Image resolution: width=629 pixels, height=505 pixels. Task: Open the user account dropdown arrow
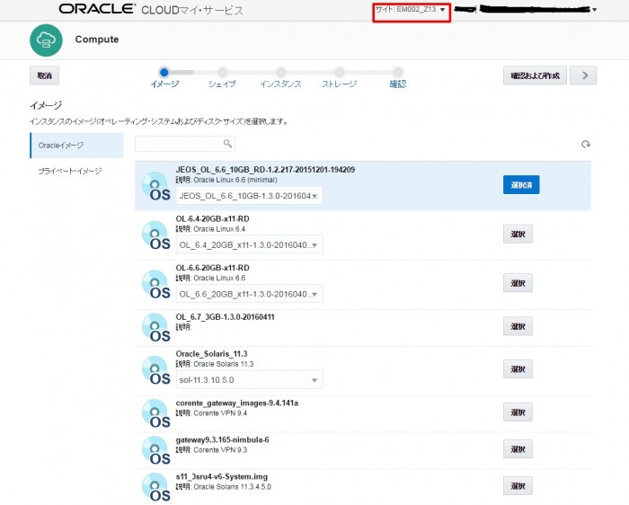(x=595, y=10)
